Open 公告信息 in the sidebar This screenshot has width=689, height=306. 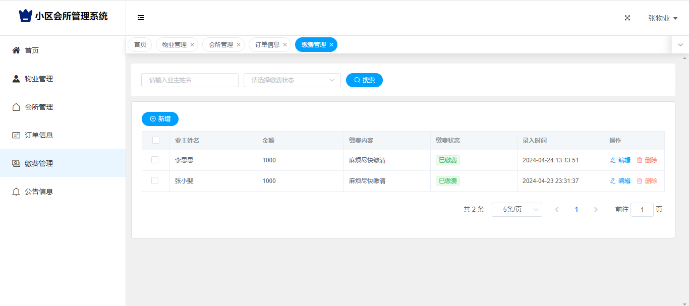[x=39, y=192]
